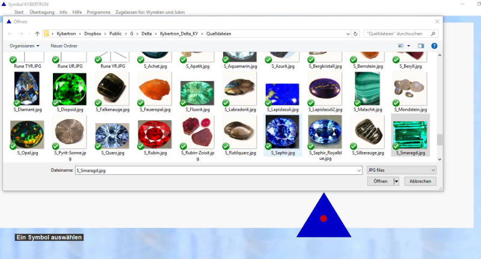Click the up-folder arrow in navigation bar

pyautogui.click(x=37, y=34)
